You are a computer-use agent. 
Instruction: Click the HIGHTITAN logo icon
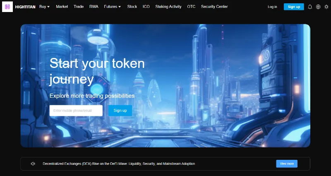7,7
